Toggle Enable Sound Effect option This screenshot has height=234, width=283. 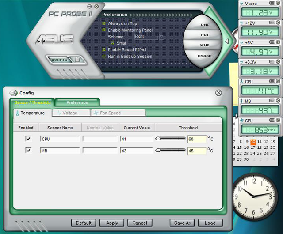(x=104, y=49)
